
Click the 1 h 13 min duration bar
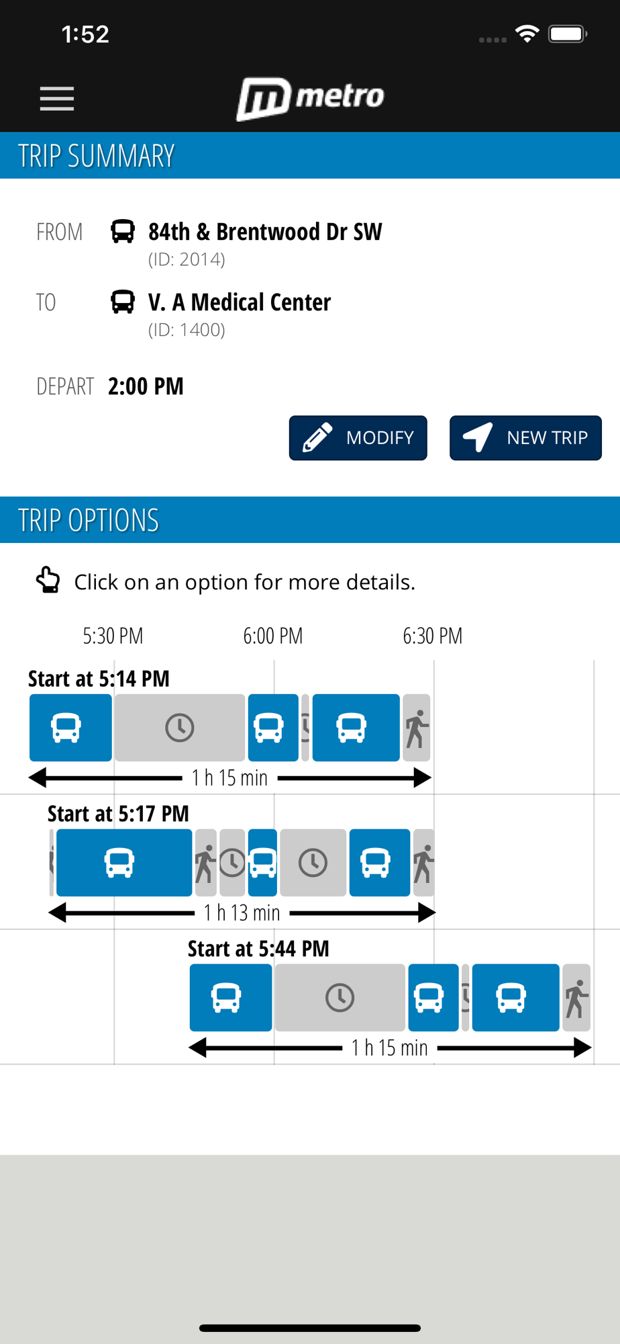click(x=242, y=913)
